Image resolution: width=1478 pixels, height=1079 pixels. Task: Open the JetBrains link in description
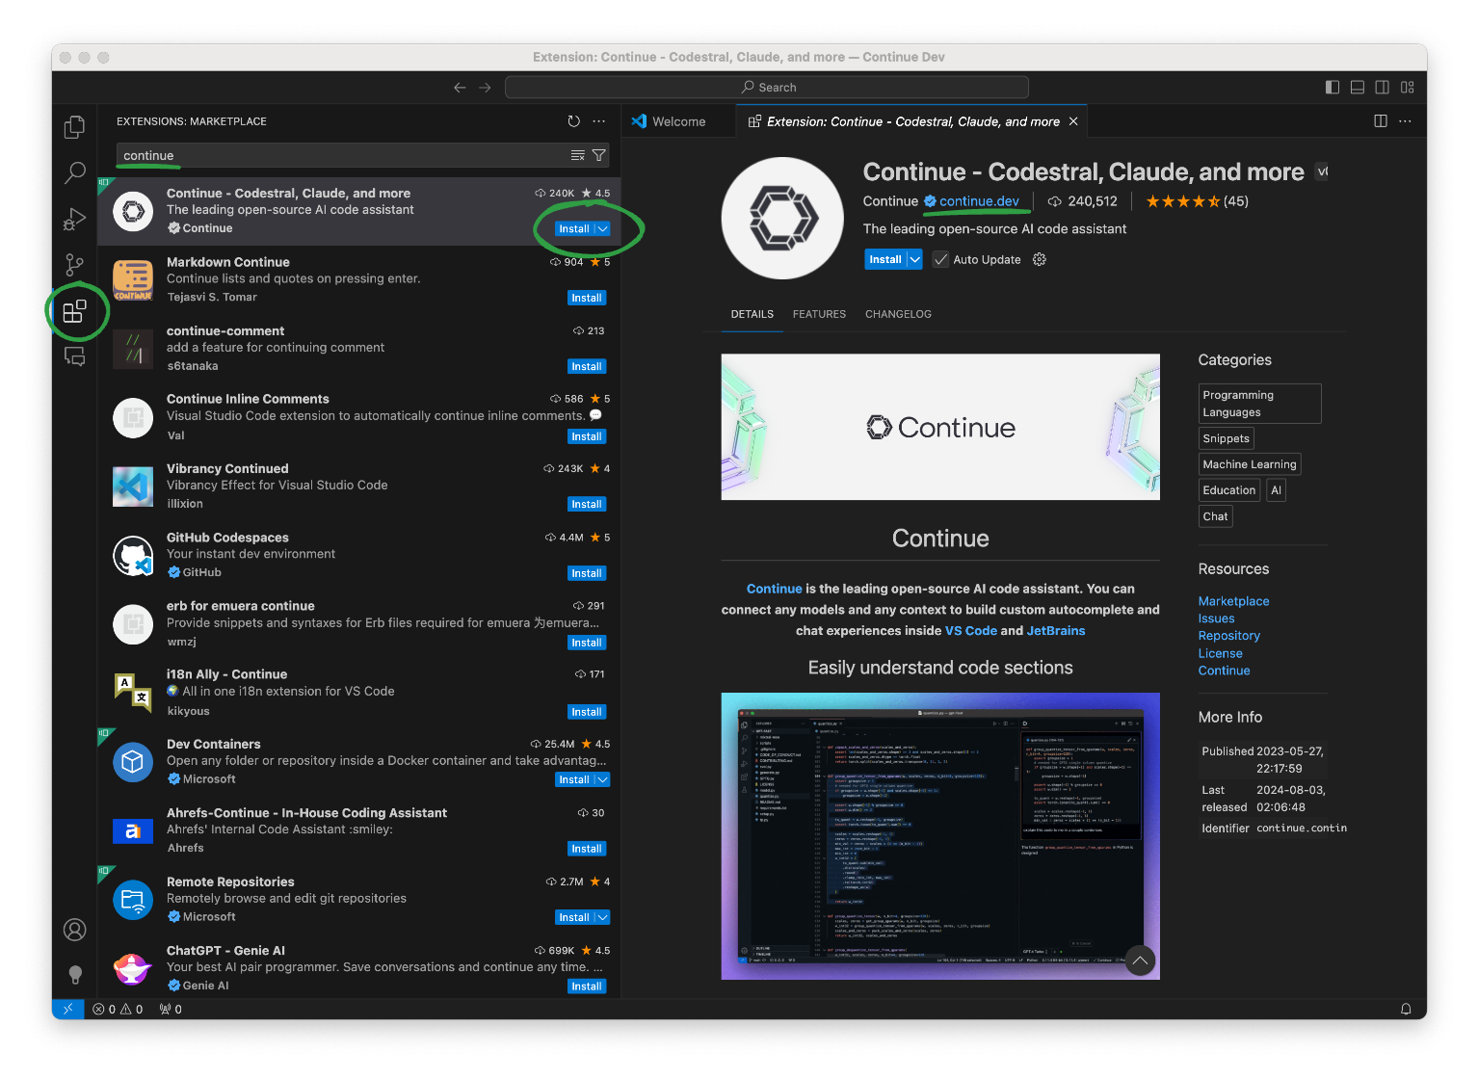coord(1056,631)
